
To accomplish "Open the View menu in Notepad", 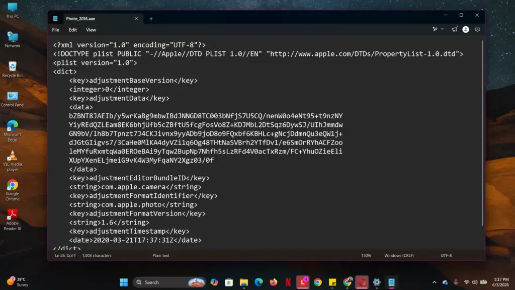I will [x=91, y=30].
